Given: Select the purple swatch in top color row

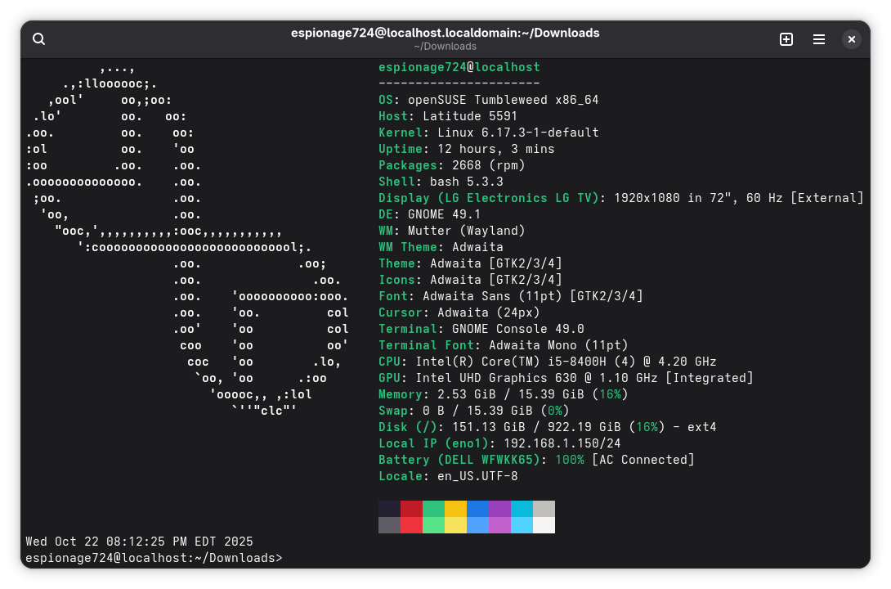Looking at the screenshot, I should pos(499,509).
